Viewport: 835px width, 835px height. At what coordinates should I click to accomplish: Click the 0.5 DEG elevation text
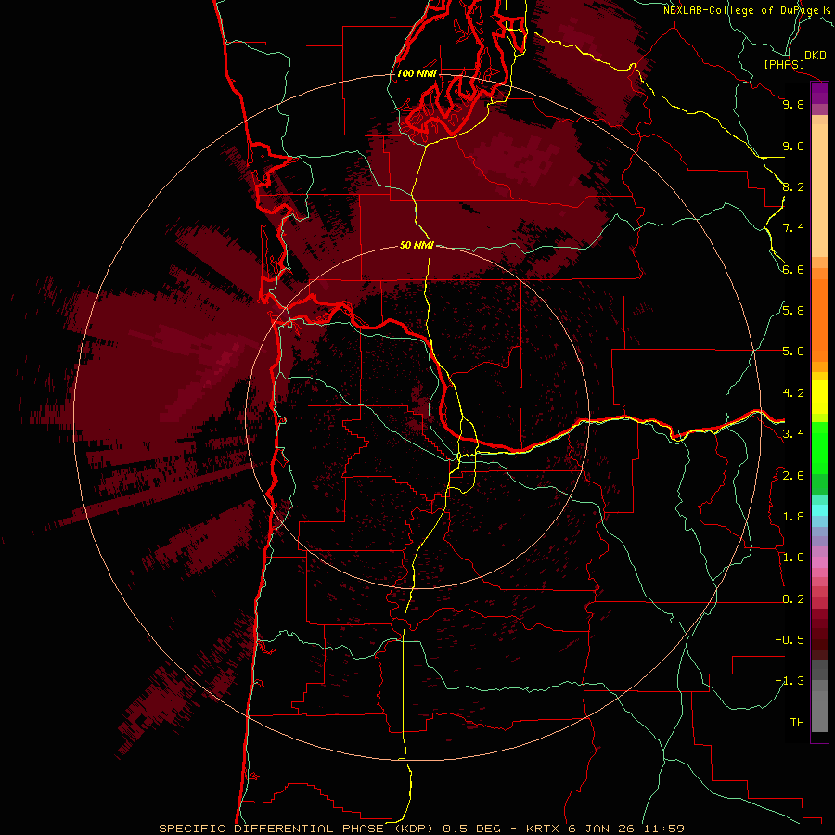(x=472, y=829)
